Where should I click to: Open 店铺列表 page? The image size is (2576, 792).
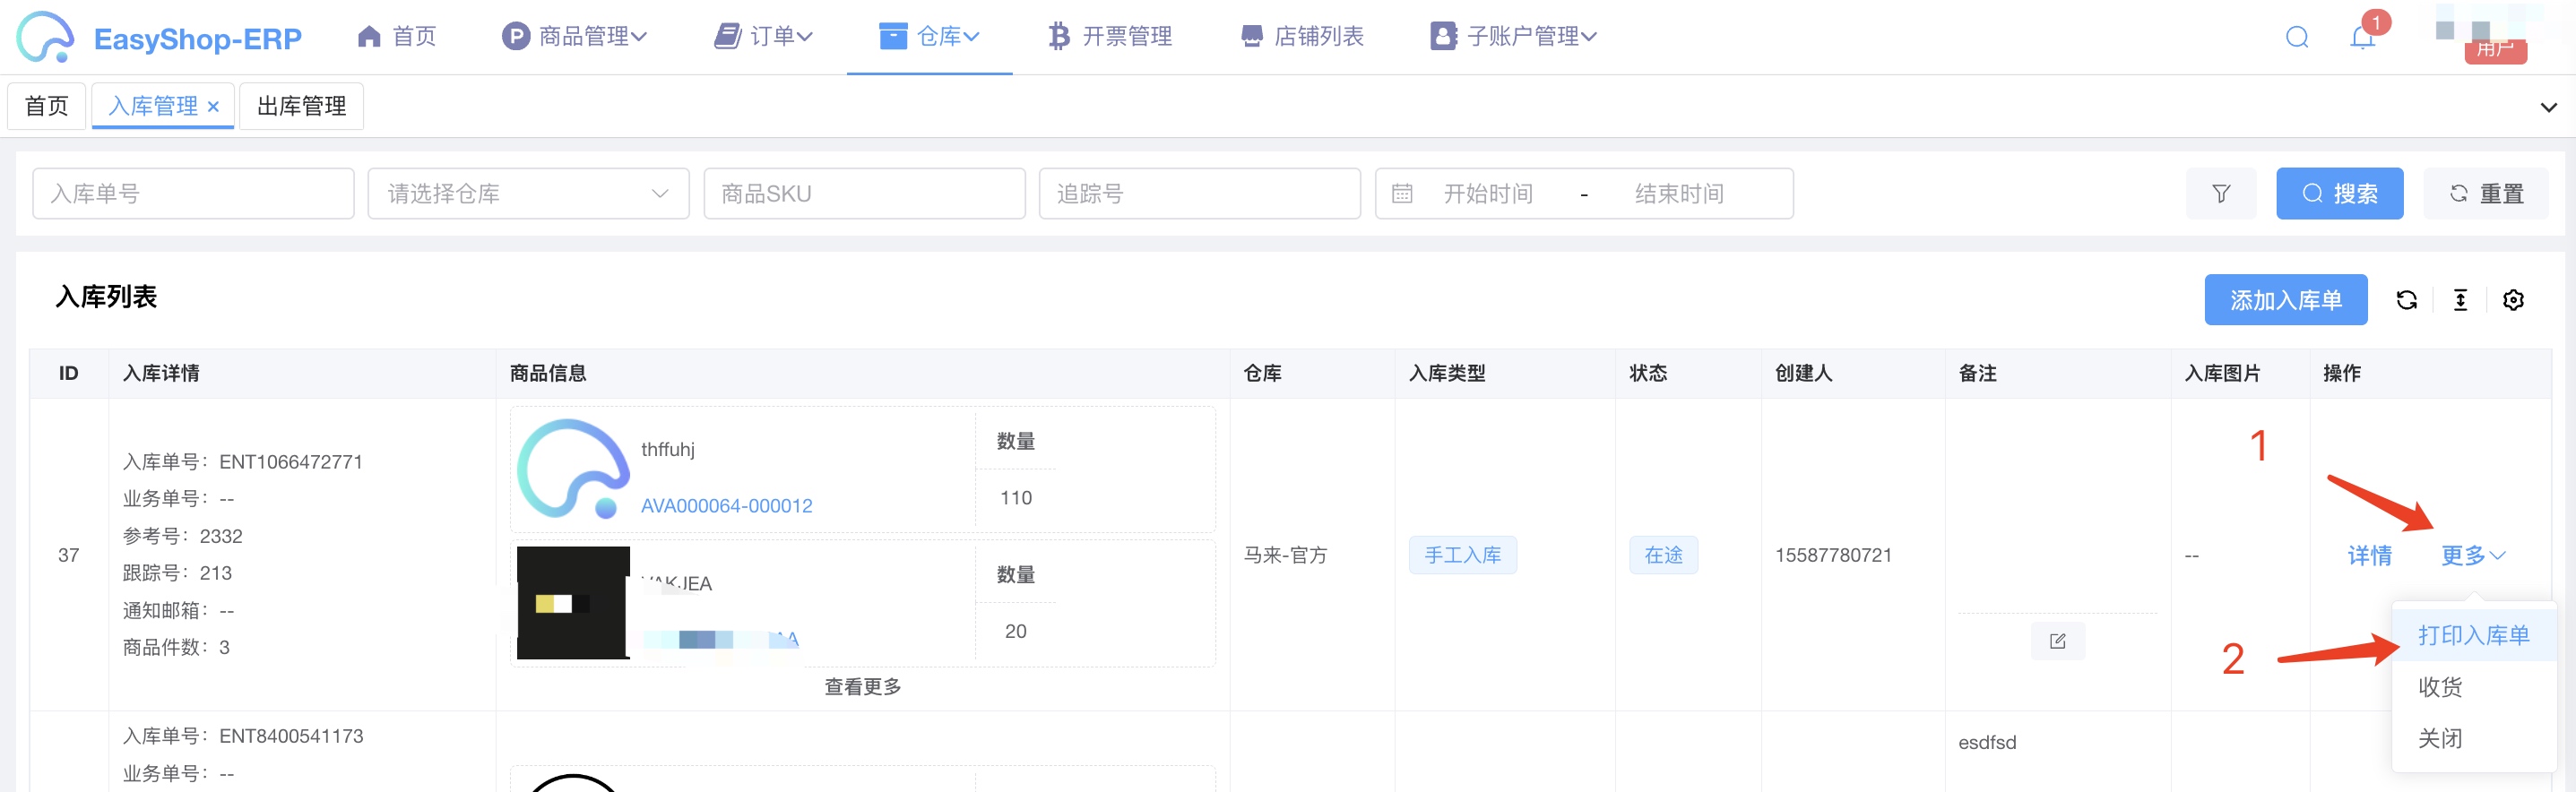[x=1301, y=37]
